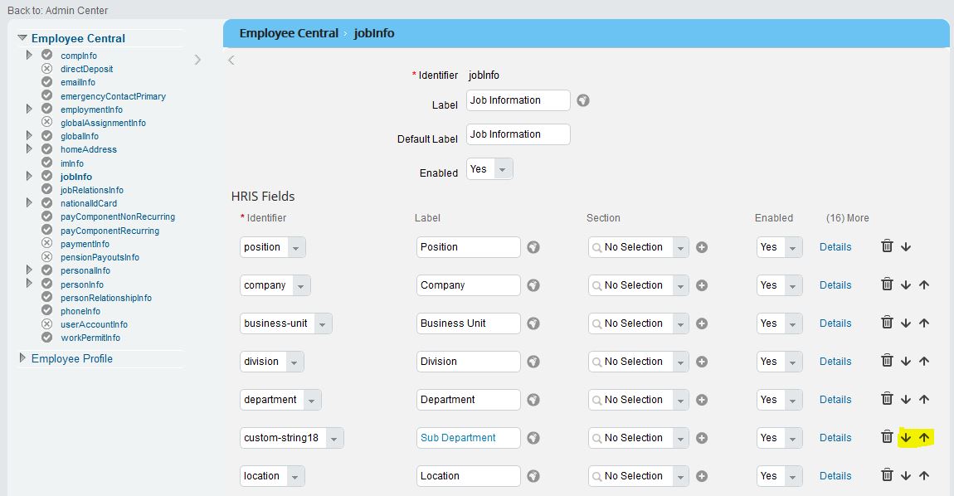This screenshot has height=496, width=954.
Task: Select userAccountInfo in the tree
Action: tap(94, 324)
